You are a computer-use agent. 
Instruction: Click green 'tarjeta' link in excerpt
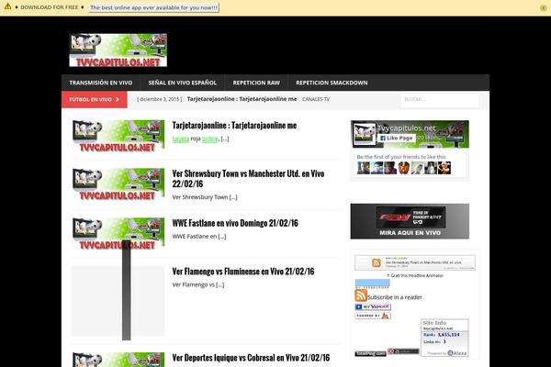coord(181,139)
